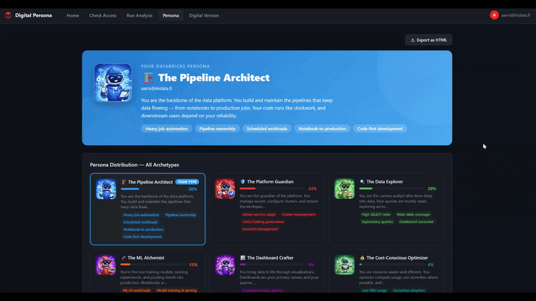The width and height of the screenshot is (536, 301).
Task: Select the Scheduled workloads hero tag
Action: 267,128
